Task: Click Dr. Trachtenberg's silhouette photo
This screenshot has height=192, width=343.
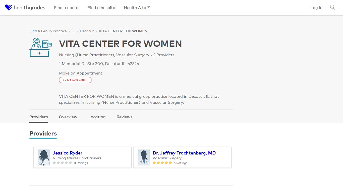Action: tap(144, 157)
